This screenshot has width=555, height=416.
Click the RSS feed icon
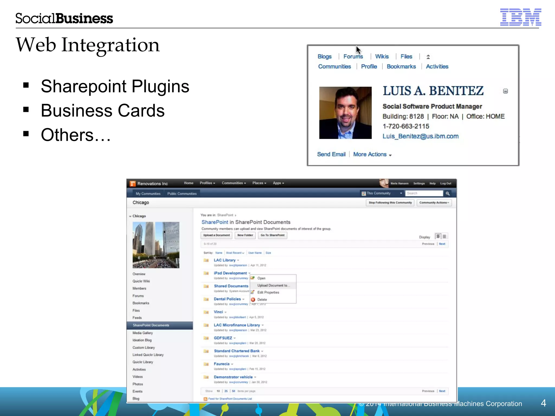pos(205,399)
